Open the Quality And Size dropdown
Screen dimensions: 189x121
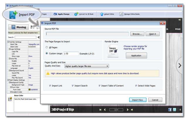tap(87, 66)
